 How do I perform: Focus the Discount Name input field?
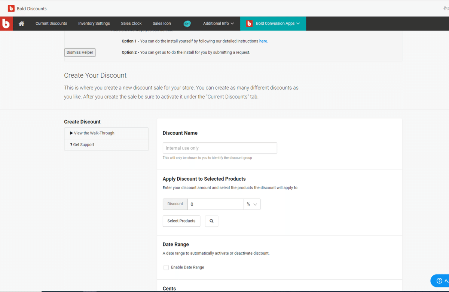pyautogui.click(x=220, y=148)
